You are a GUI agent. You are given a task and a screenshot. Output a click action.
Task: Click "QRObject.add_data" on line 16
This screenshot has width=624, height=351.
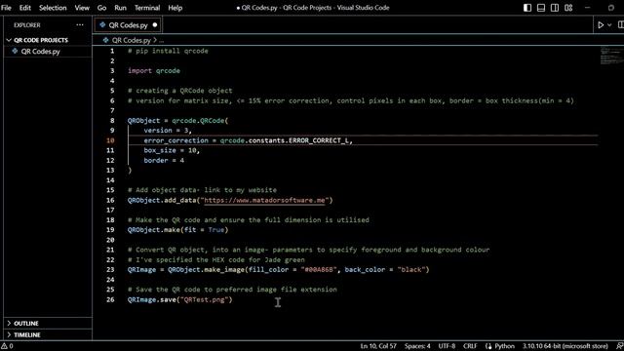162,200
